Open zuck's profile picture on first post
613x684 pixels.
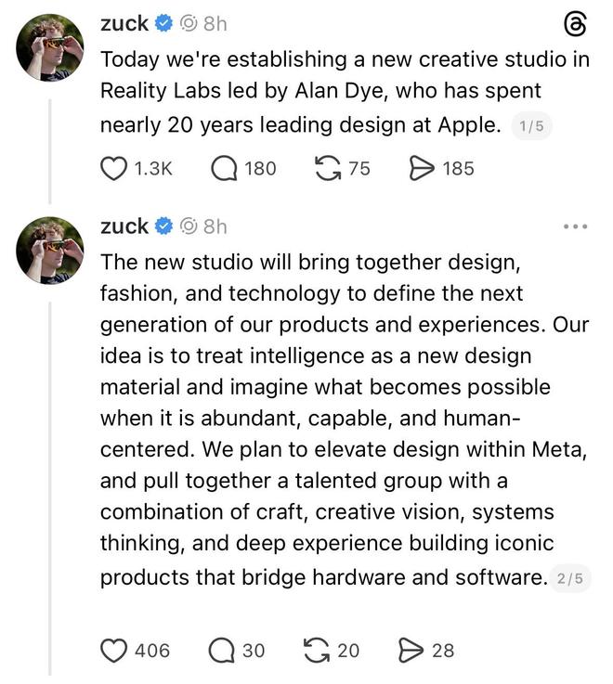(50, 47)
